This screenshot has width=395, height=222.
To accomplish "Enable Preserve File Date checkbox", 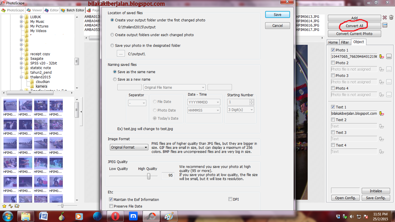I will (111, 206).
